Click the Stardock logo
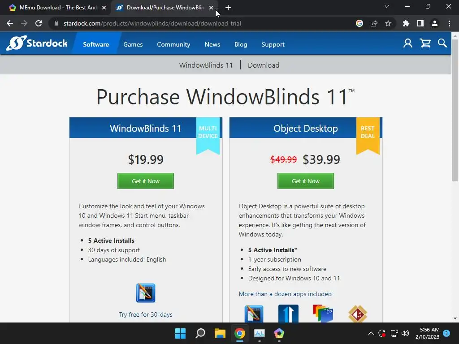The width and height of the screenshot is (459, 344). 37,43
